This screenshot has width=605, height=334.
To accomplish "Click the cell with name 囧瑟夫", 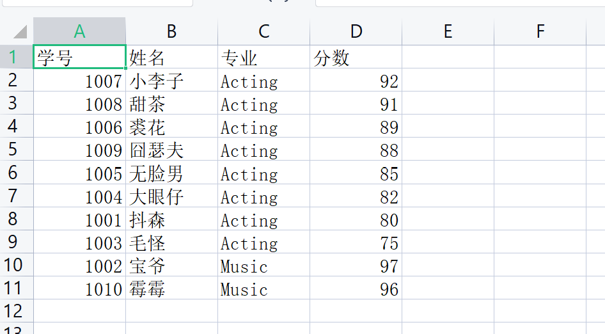I will click(171, 150).
